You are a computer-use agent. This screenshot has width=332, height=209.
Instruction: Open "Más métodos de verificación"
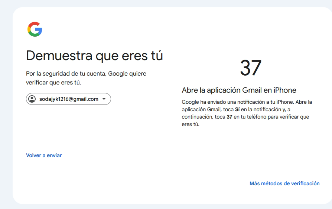click(284, 183)
